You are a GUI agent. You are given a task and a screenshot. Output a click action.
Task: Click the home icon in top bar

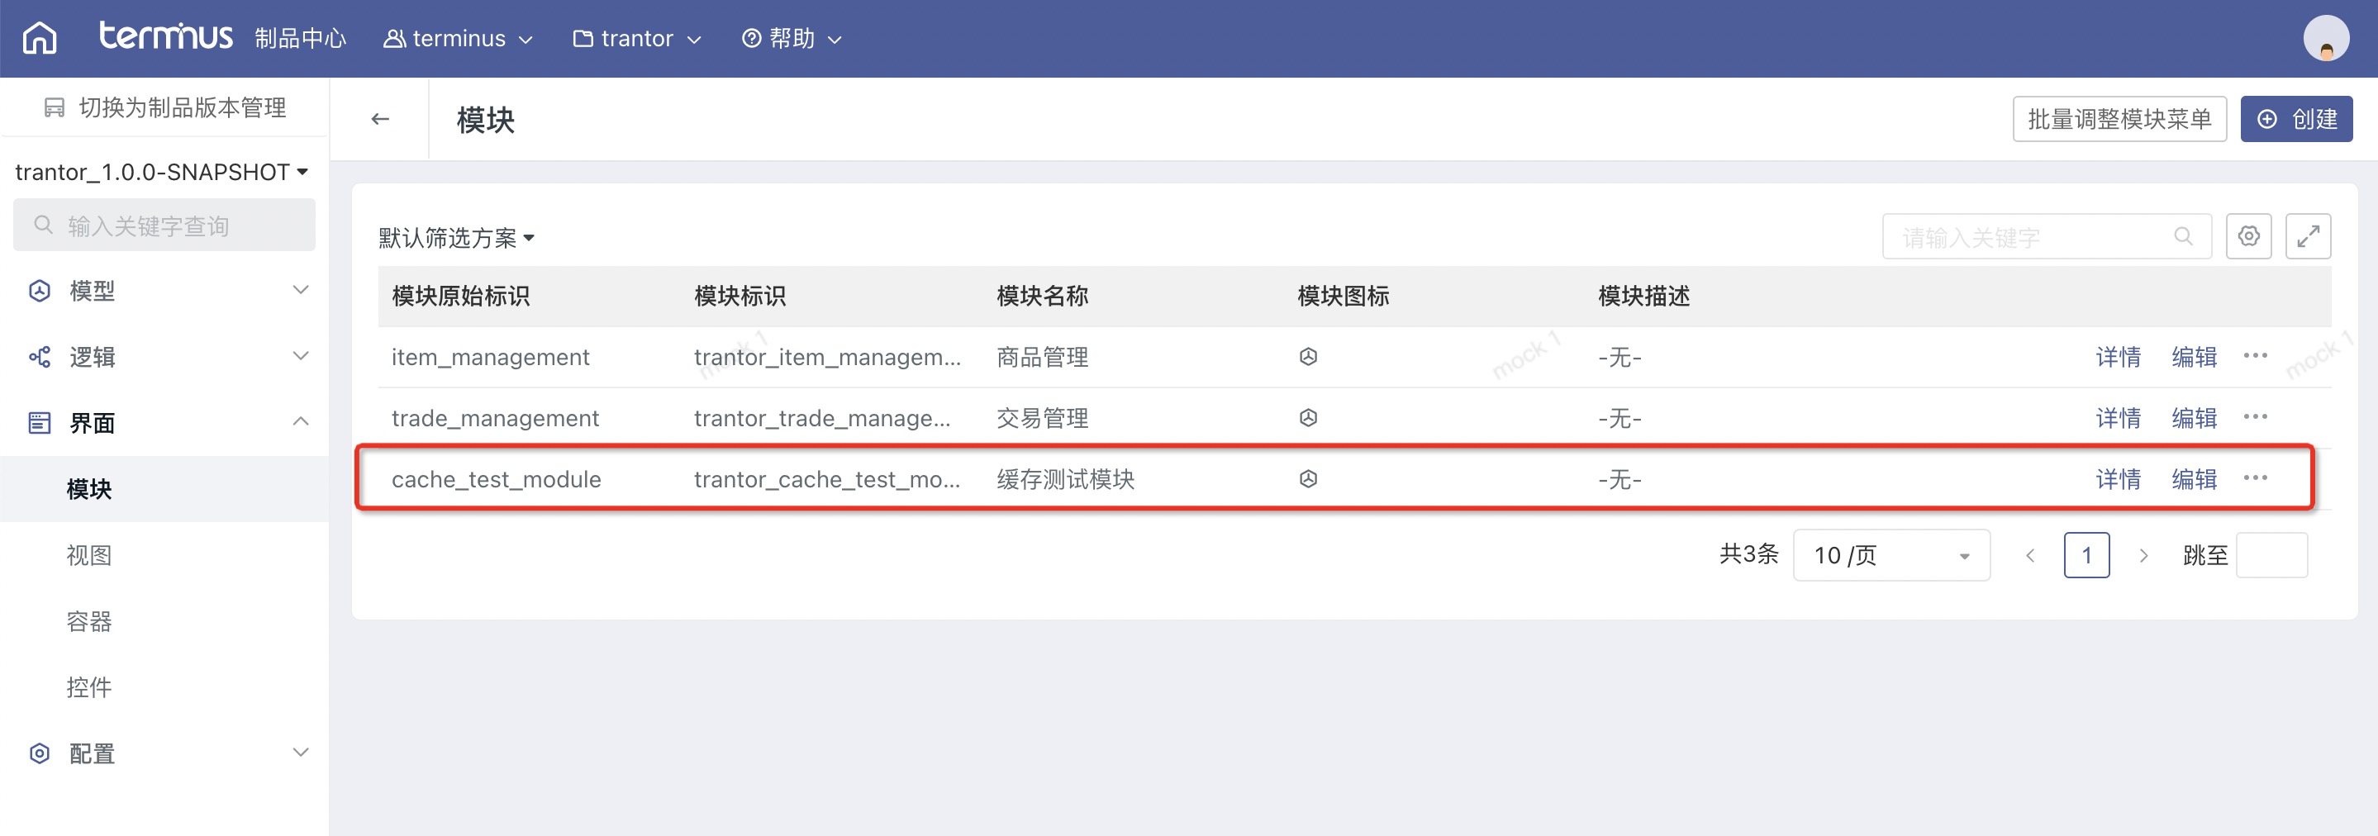[40, 39]
